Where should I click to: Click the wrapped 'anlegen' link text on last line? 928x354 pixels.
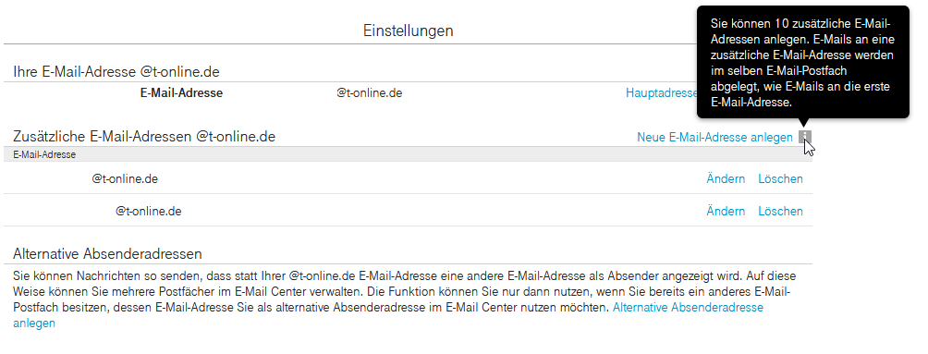click(33, 323)
